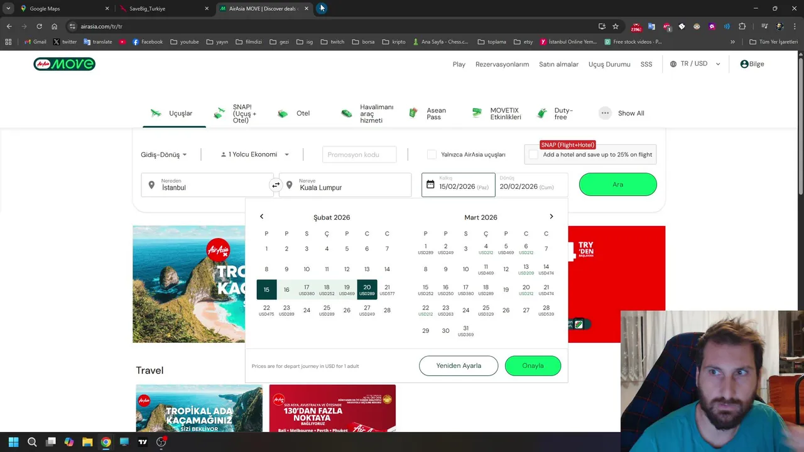Switch to the Otel tab
This screenshot has width=804, height=452.
tap(294, 114)
